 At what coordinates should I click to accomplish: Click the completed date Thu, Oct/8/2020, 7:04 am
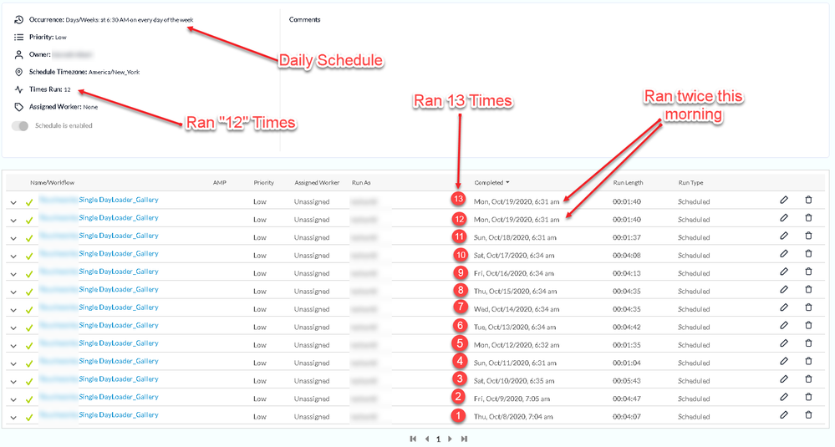click(x=513, y=417)
